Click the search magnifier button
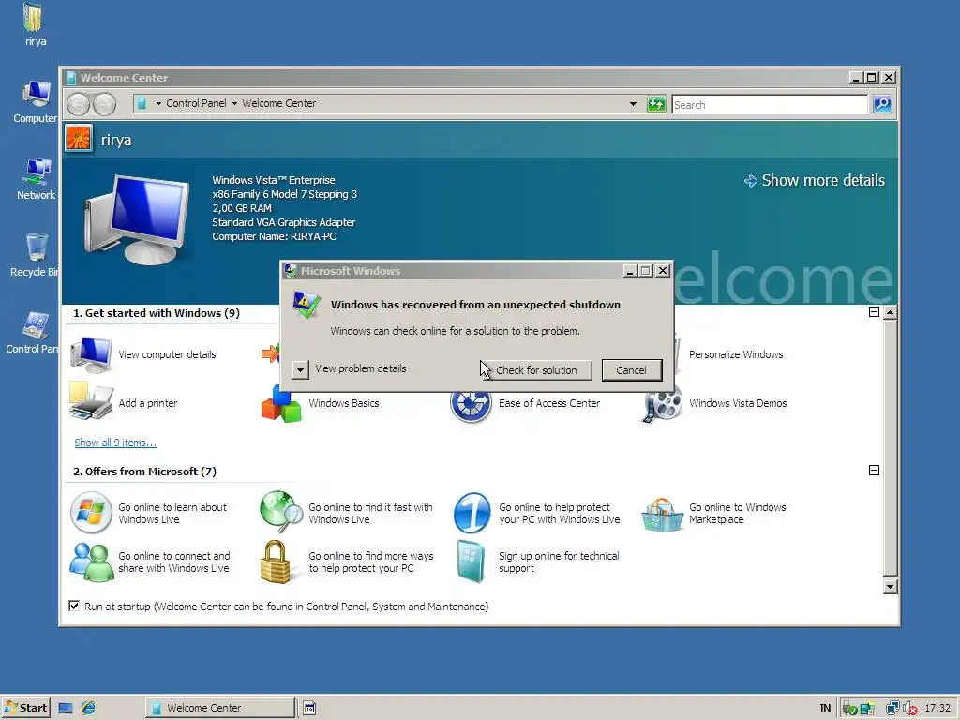This screenshot has width=960, height=720. (882, 104)
